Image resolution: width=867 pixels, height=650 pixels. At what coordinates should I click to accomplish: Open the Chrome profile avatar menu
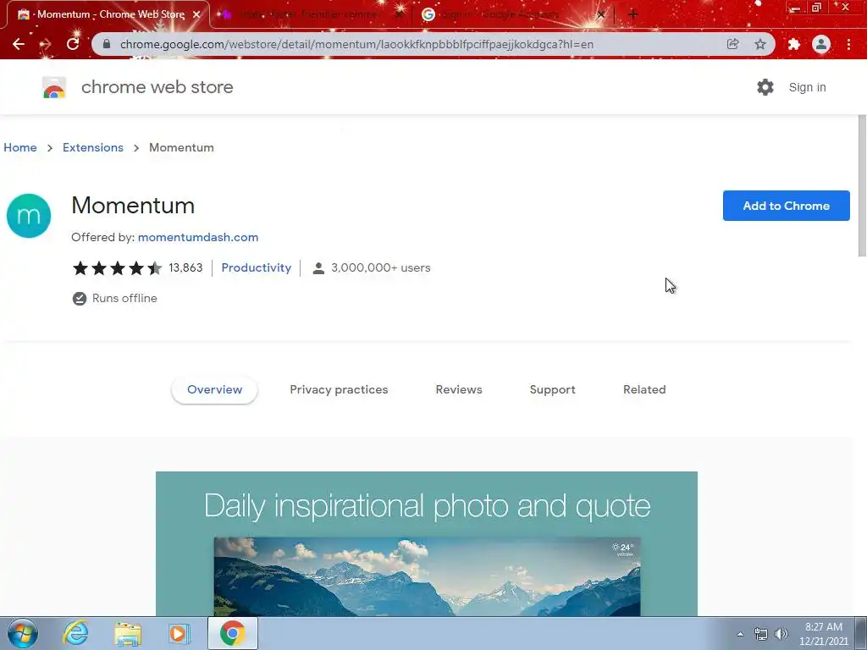point(821,44)
